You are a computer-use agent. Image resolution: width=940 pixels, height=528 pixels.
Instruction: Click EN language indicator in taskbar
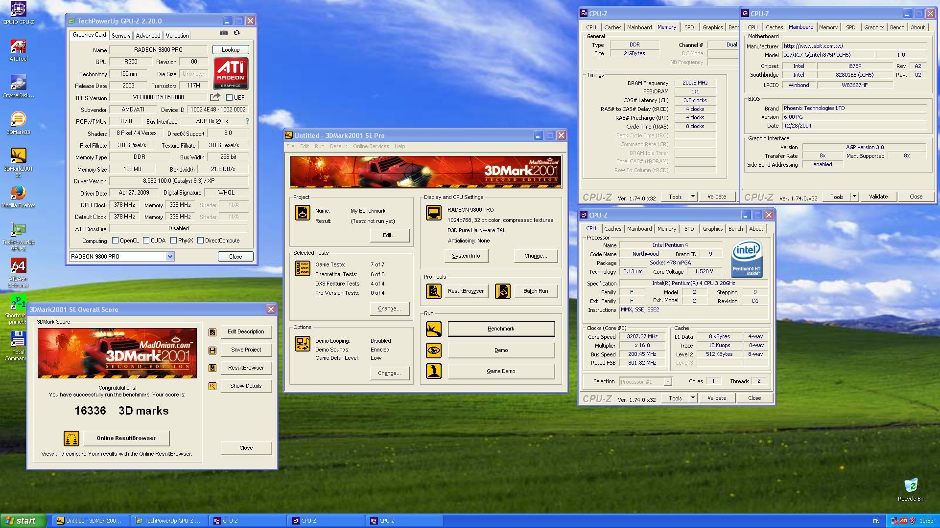[876, 521]
